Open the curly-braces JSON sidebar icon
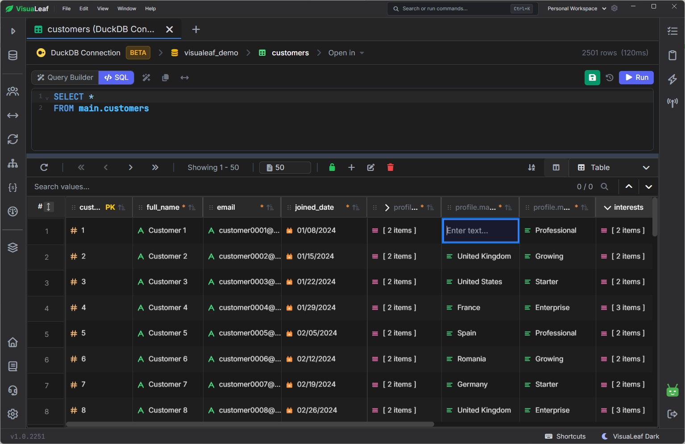Screen dimensions: 685x444 point(13,187)
